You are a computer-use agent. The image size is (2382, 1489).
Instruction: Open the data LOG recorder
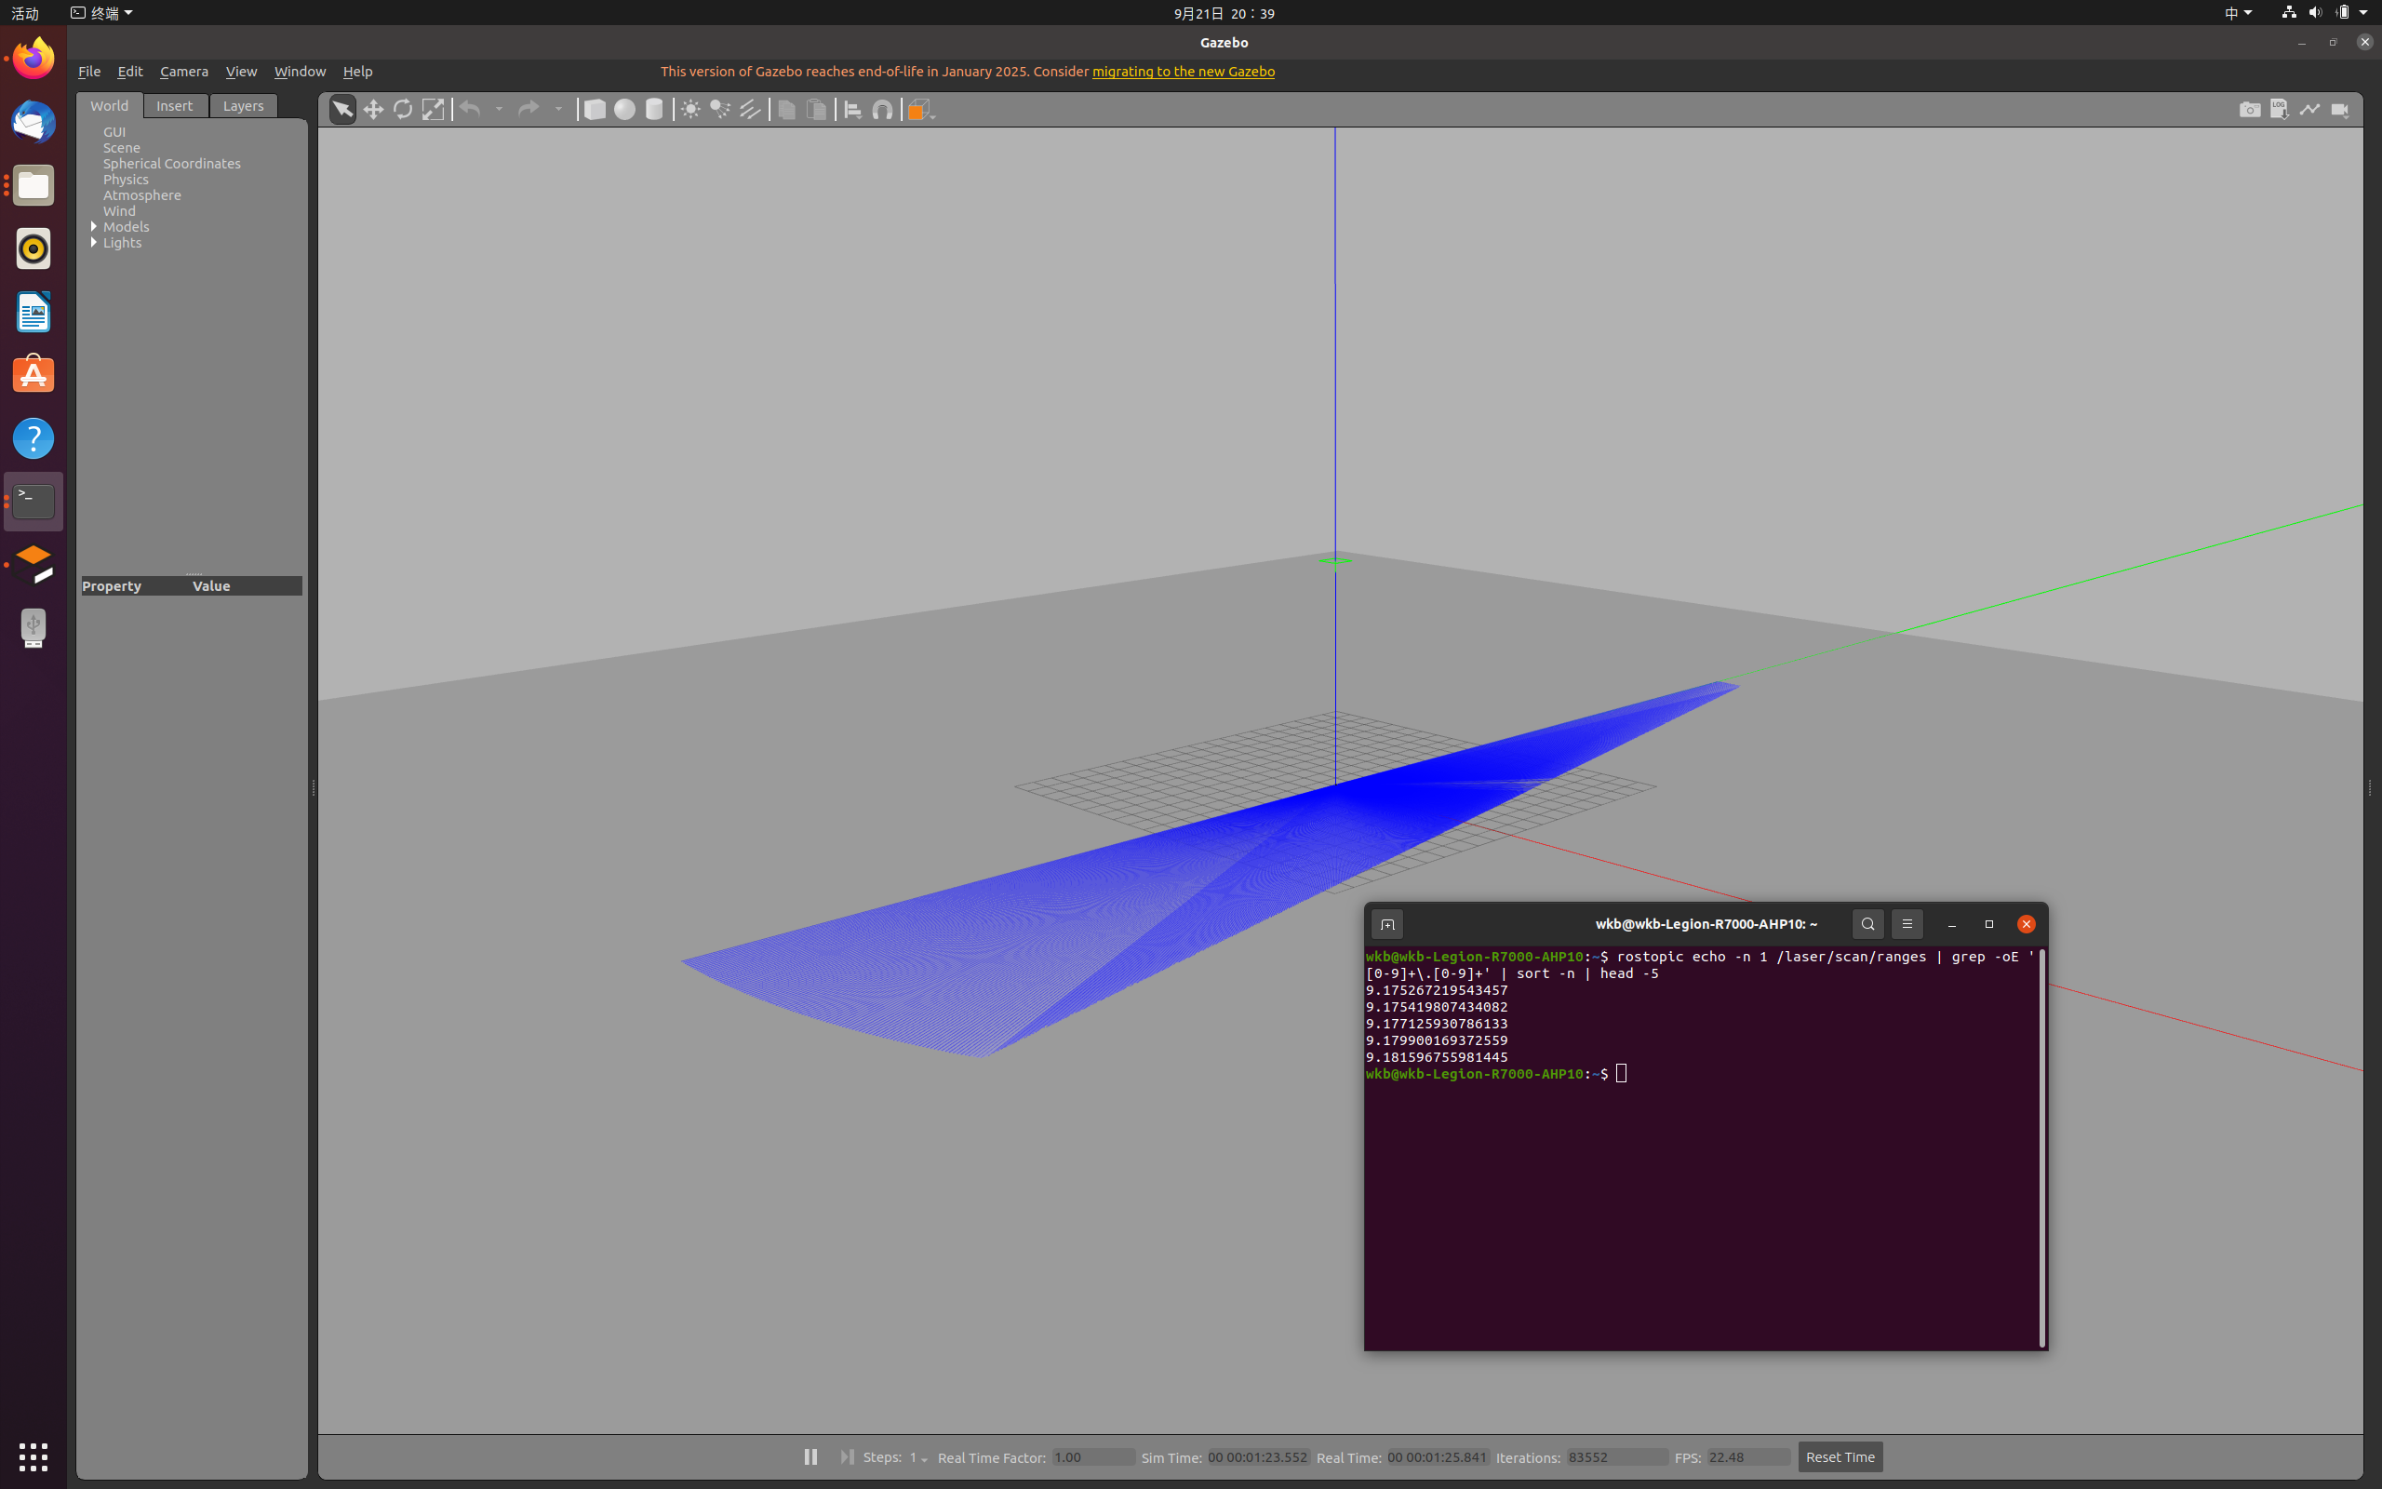tap(2280, 109)
